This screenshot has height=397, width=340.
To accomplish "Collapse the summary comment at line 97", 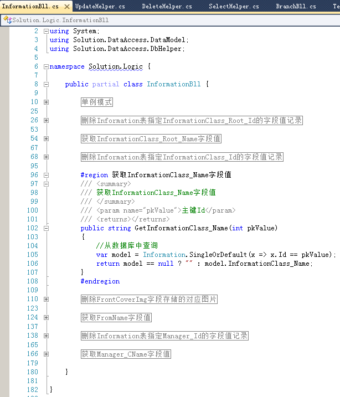I will coord(47,183).
